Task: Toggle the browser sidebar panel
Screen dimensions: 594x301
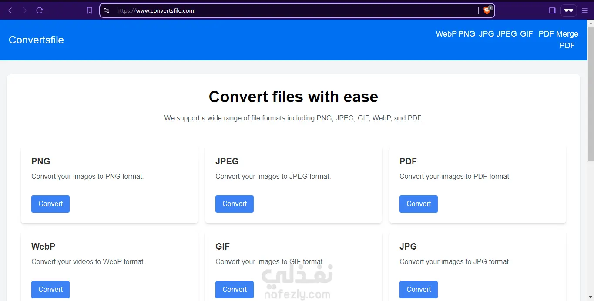Action: [x=552, y=10]
